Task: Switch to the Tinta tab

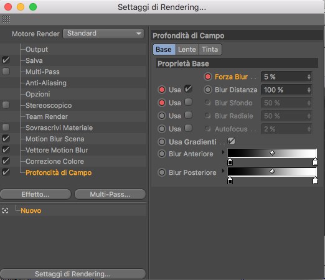Action: 210,49
